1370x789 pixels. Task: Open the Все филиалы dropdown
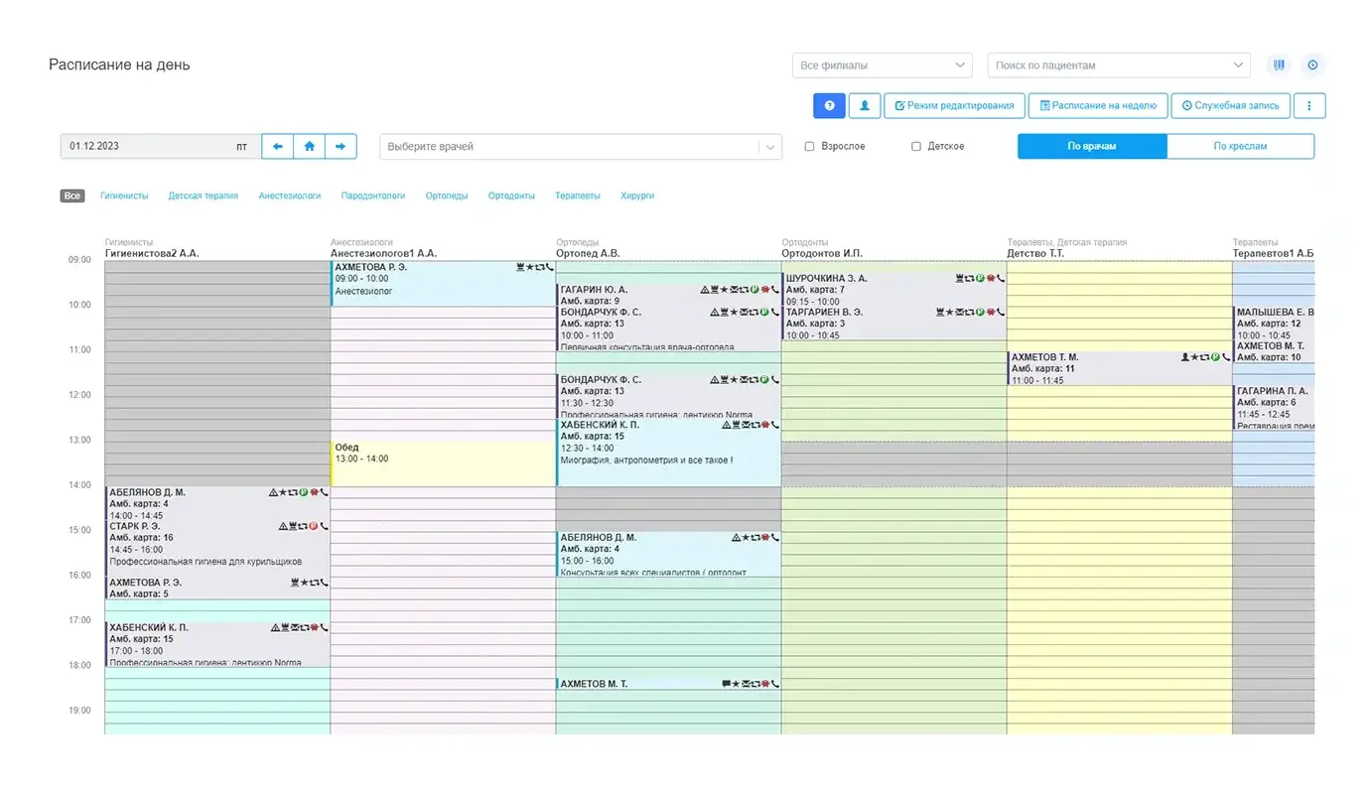[x=882, y=66]
